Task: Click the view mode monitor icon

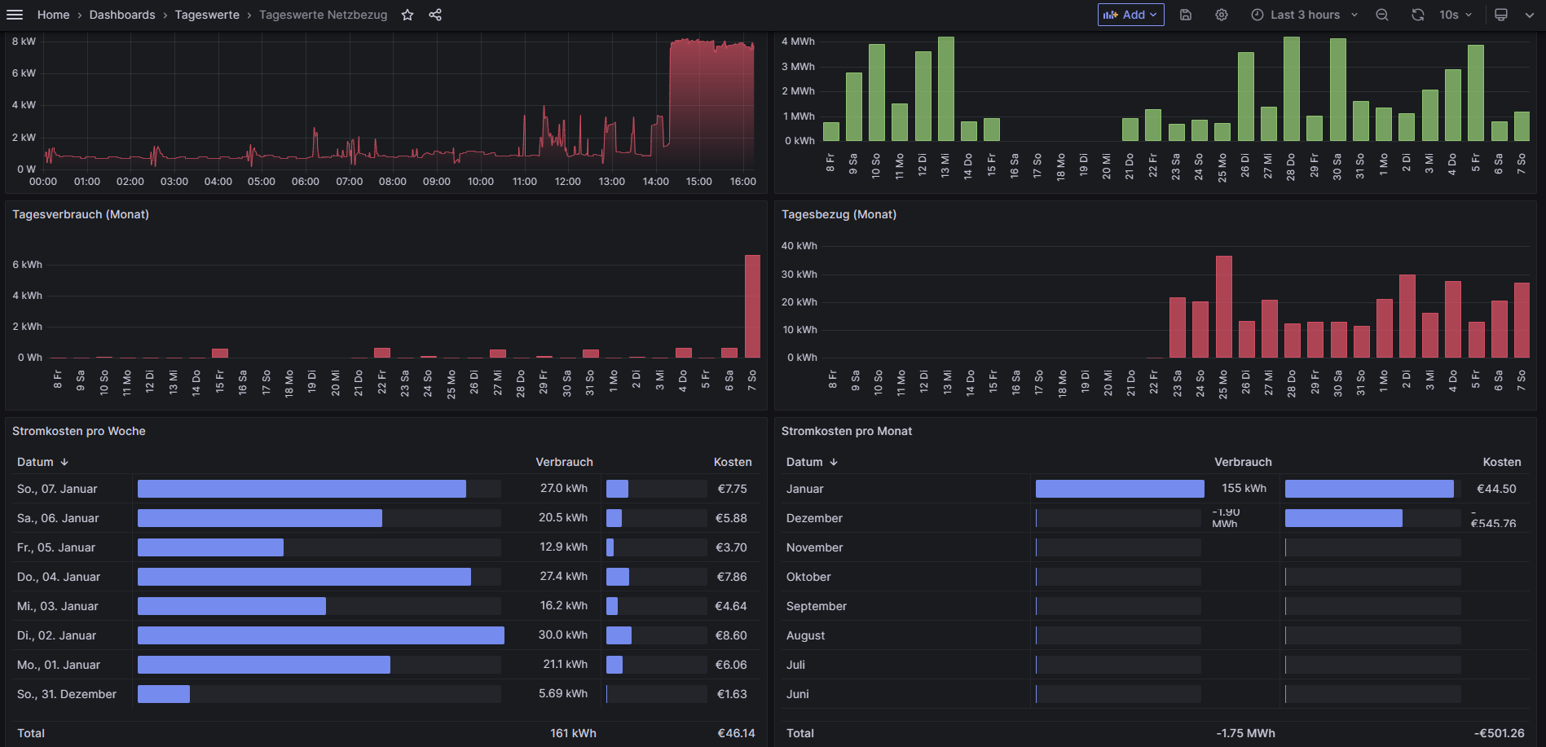Action: (x=1501, y=15)
